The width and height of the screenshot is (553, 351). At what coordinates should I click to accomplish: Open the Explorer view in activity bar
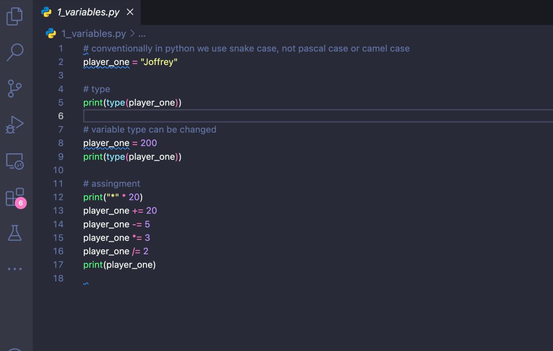(x=14, y=16)
